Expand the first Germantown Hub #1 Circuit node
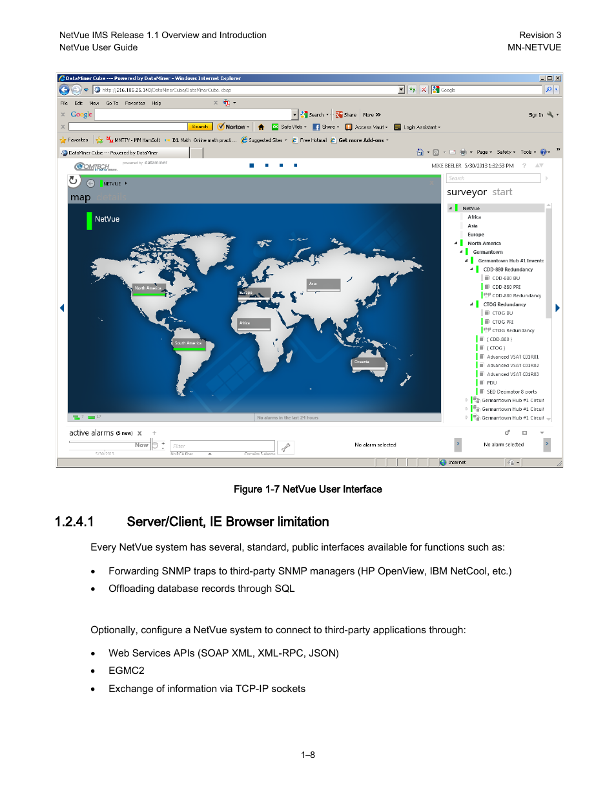616x798 pixels. pos(467,400)
